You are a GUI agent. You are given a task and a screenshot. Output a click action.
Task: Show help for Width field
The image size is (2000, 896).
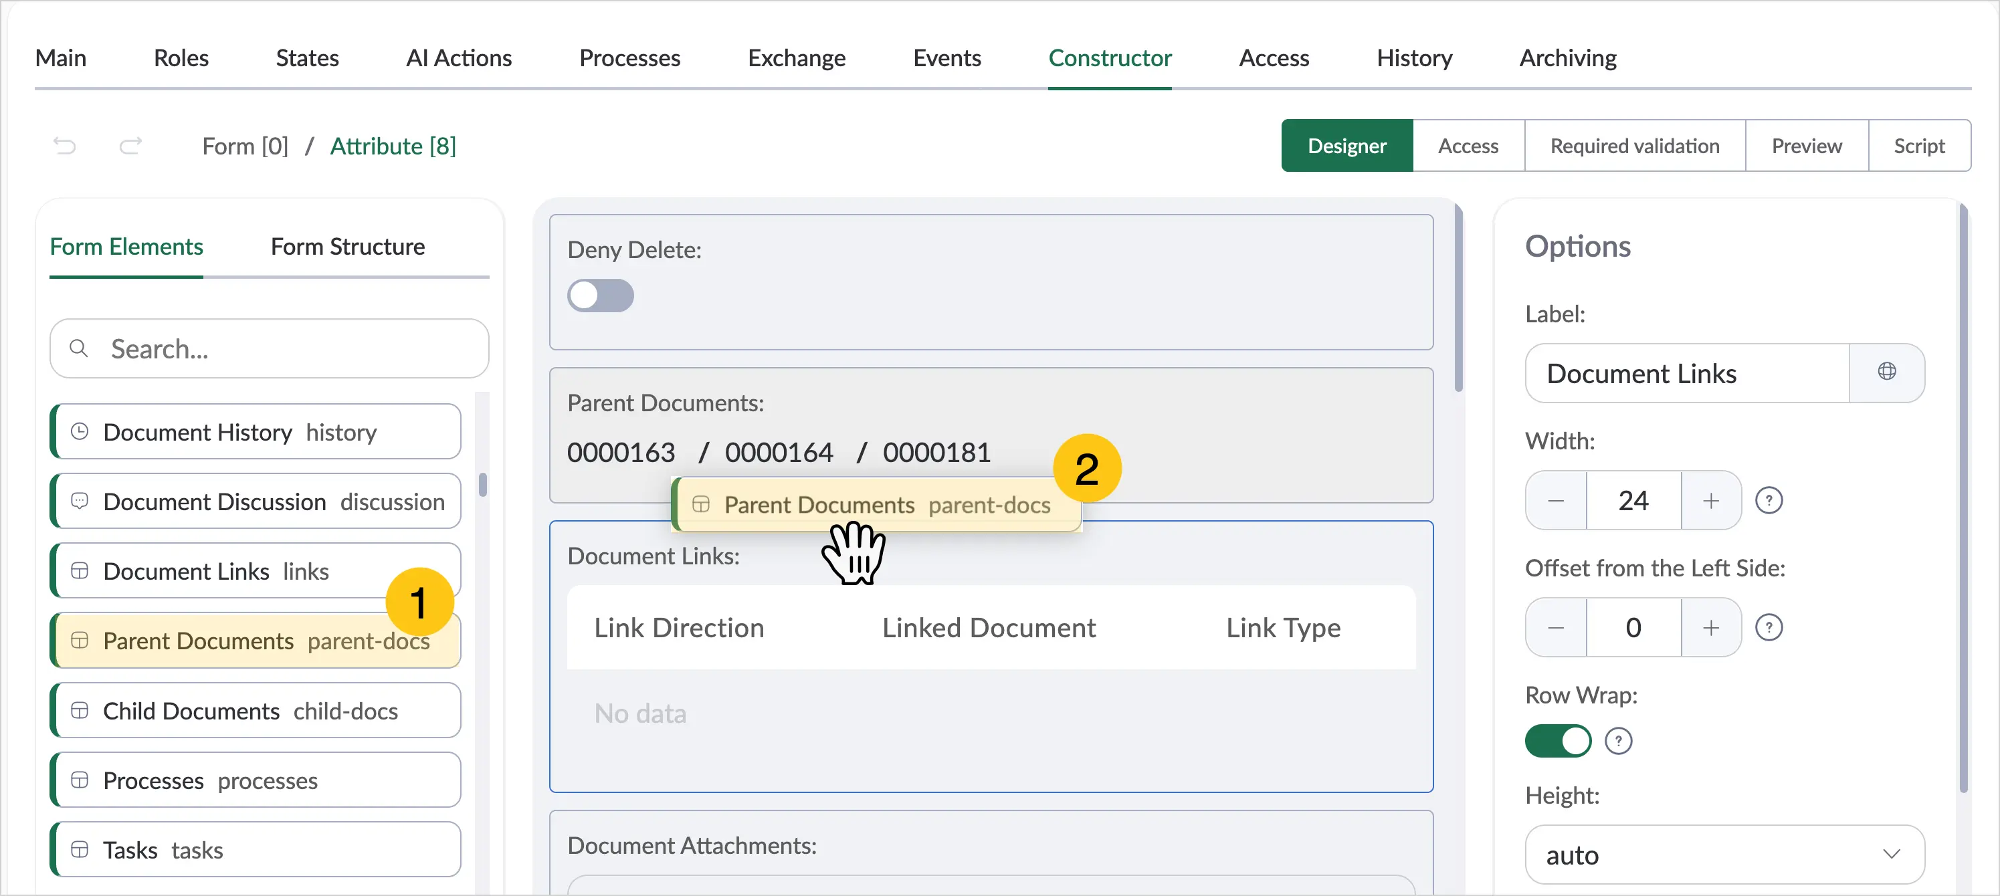tap(1769, 500)
